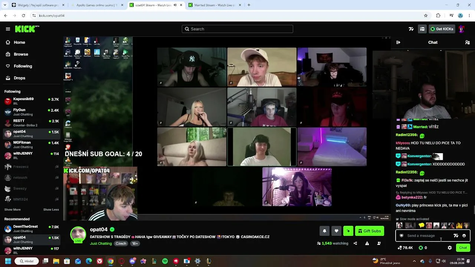The width and height of the screenshot is (475, 267).
Task: Open browser extensions puzzle icon
Action: [438, 16]
